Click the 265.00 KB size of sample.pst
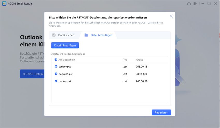 (x=142, y=67)
